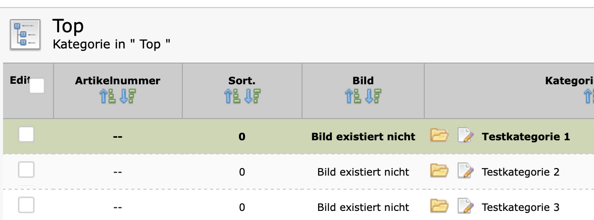Screen dimensions: 594x220
Task: Sort the Sort. column descending
Action: (252, 96)
